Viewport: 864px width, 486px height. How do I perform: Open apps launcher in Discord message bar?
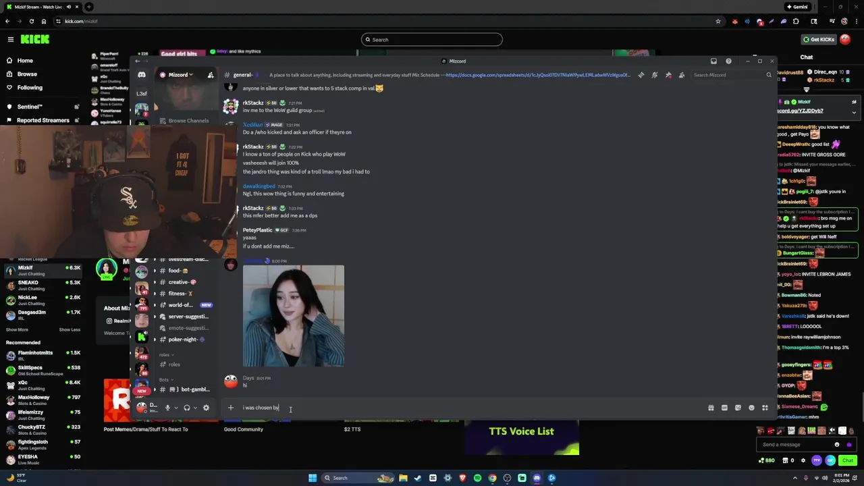[765, 408]
